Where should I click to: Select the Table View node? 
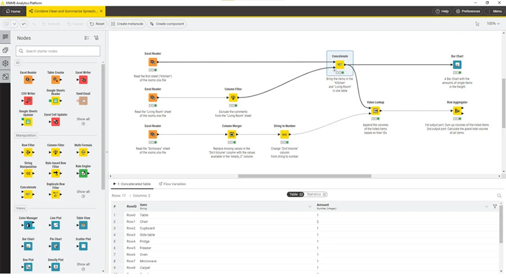83,225
